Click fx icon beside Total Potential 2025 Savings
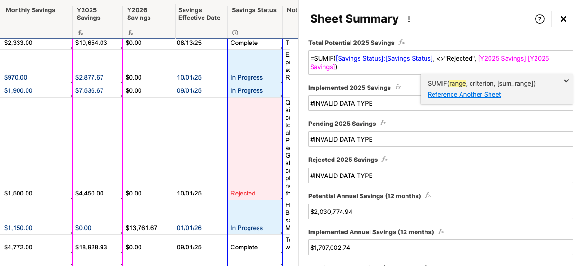Image resolution: width=582 pixels, height=266 pixels. (401, 43)
